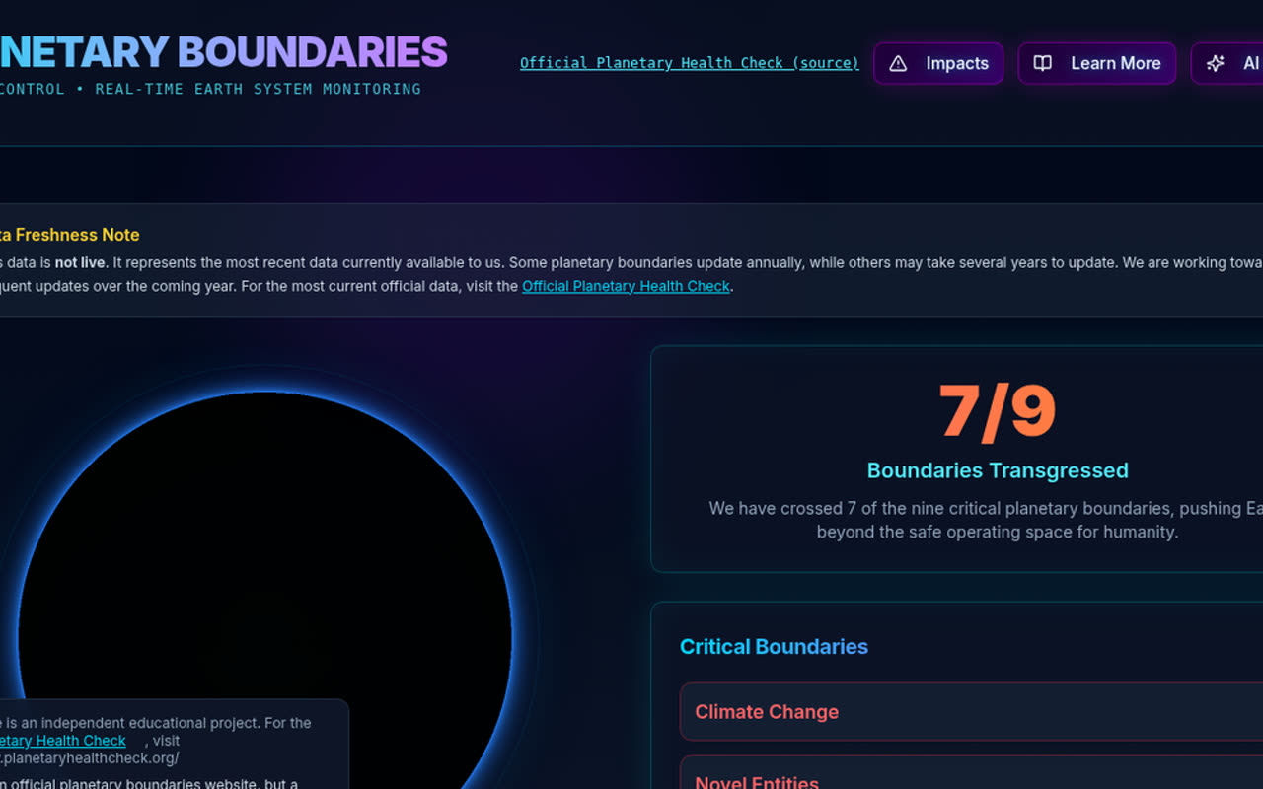Click the Planetary Health Check link in popup
1263x789 pixels.
pos(63,741)
